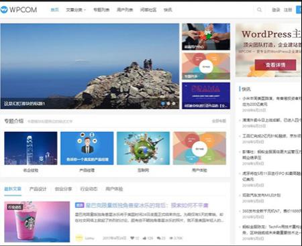Switch to the 创业分享 tab

click(63, 189)
